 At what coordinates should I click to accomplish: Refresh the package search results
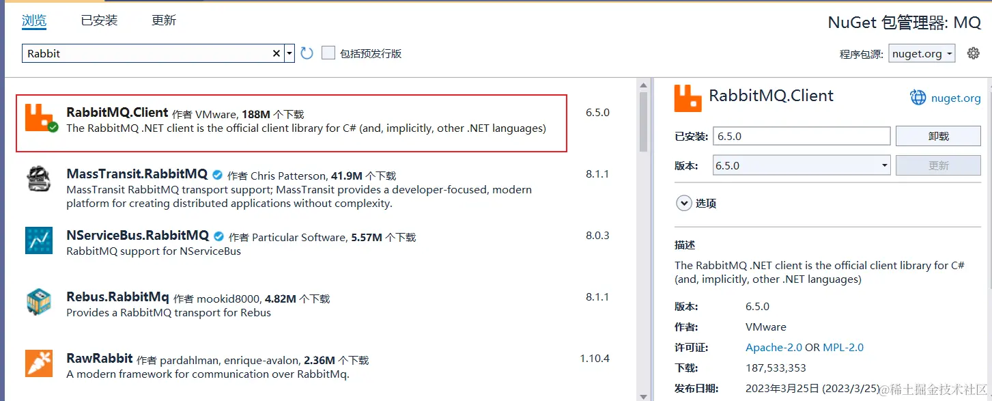[x=307, y=53]
